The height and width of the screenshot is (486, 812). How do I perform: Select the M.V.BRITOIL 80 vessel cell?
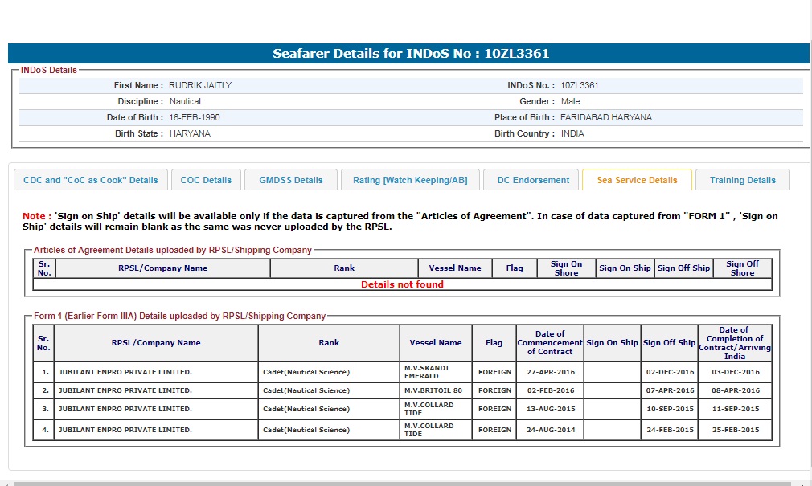(x=435, y=390)
